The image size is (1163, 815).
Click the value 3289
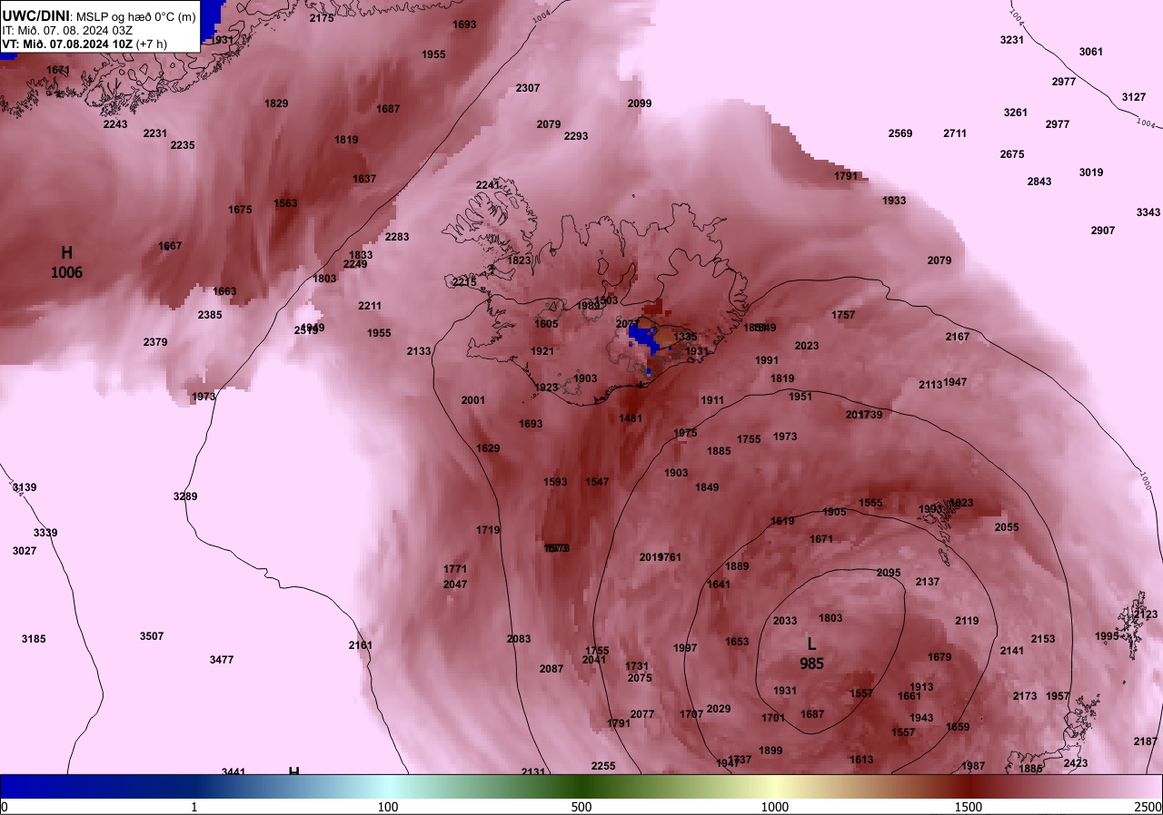pos(185,496)
